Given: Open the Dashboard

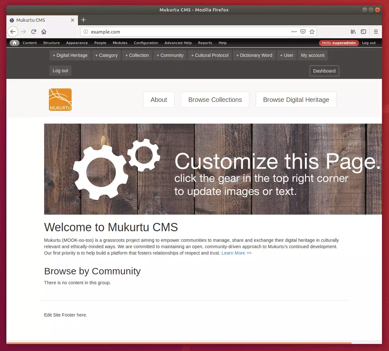Looking at the screenshot, I should pos(324,71).
